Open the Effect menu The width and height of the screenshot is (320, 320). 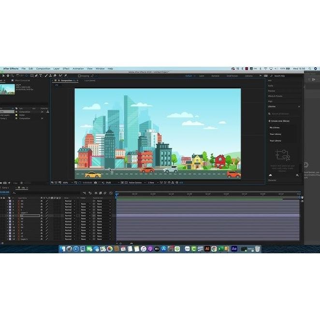point(66,69)
